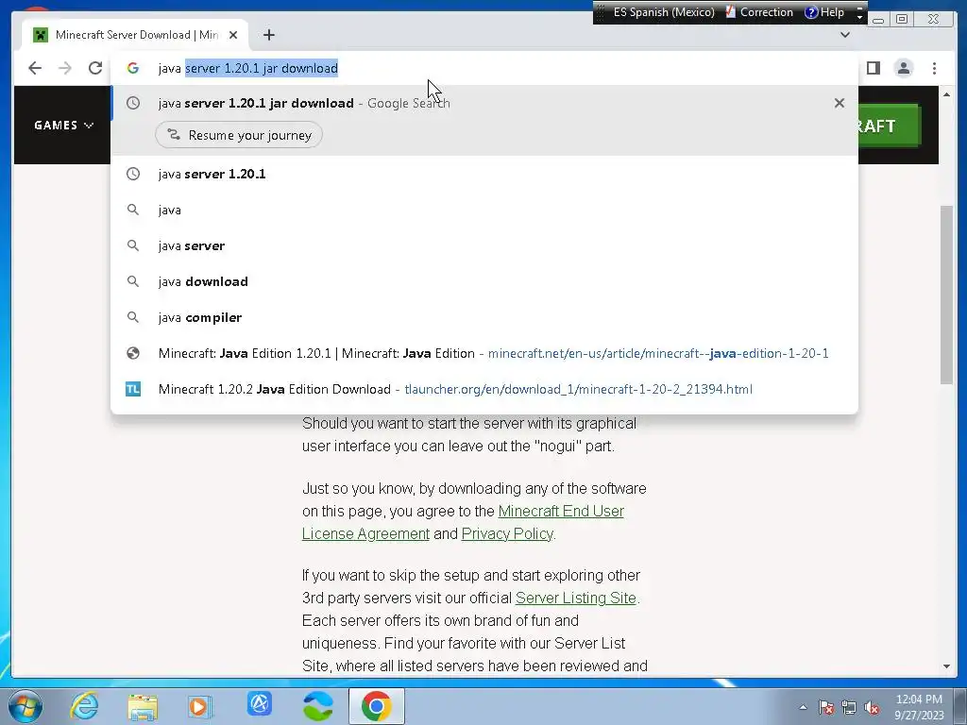This screenshot has width=967, height=725.
Task: Visit the Server Listing Site link
Action: tap(575, 598)
